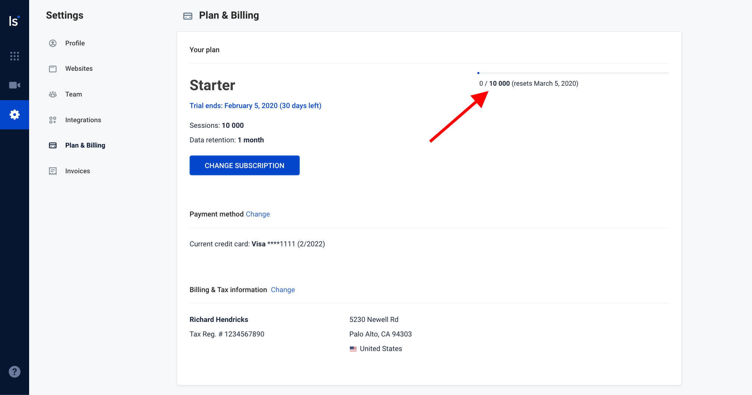Click the sessions usage progress bar
The height and width of the screenshot is (395, 752).
click(574, 73)
